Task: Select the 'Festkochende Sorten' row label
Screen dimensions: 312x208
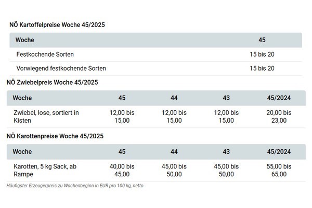Action: pos(45,54)
